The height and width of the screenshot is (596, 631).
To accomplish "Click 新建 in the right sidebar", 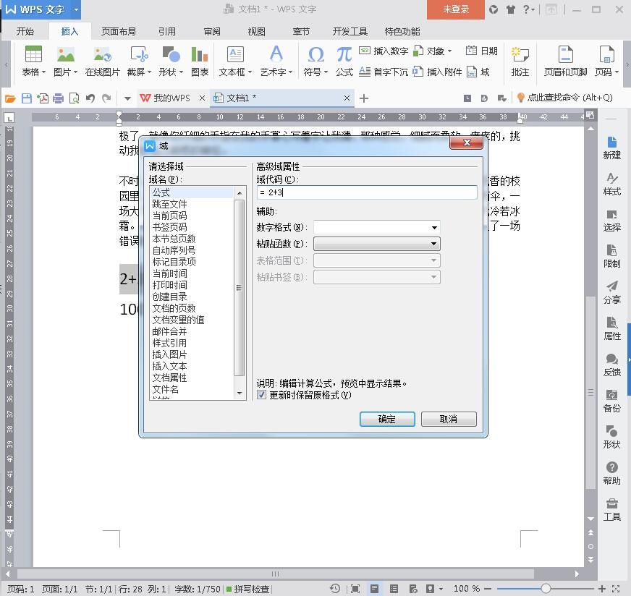I will (x=611, y=148).
